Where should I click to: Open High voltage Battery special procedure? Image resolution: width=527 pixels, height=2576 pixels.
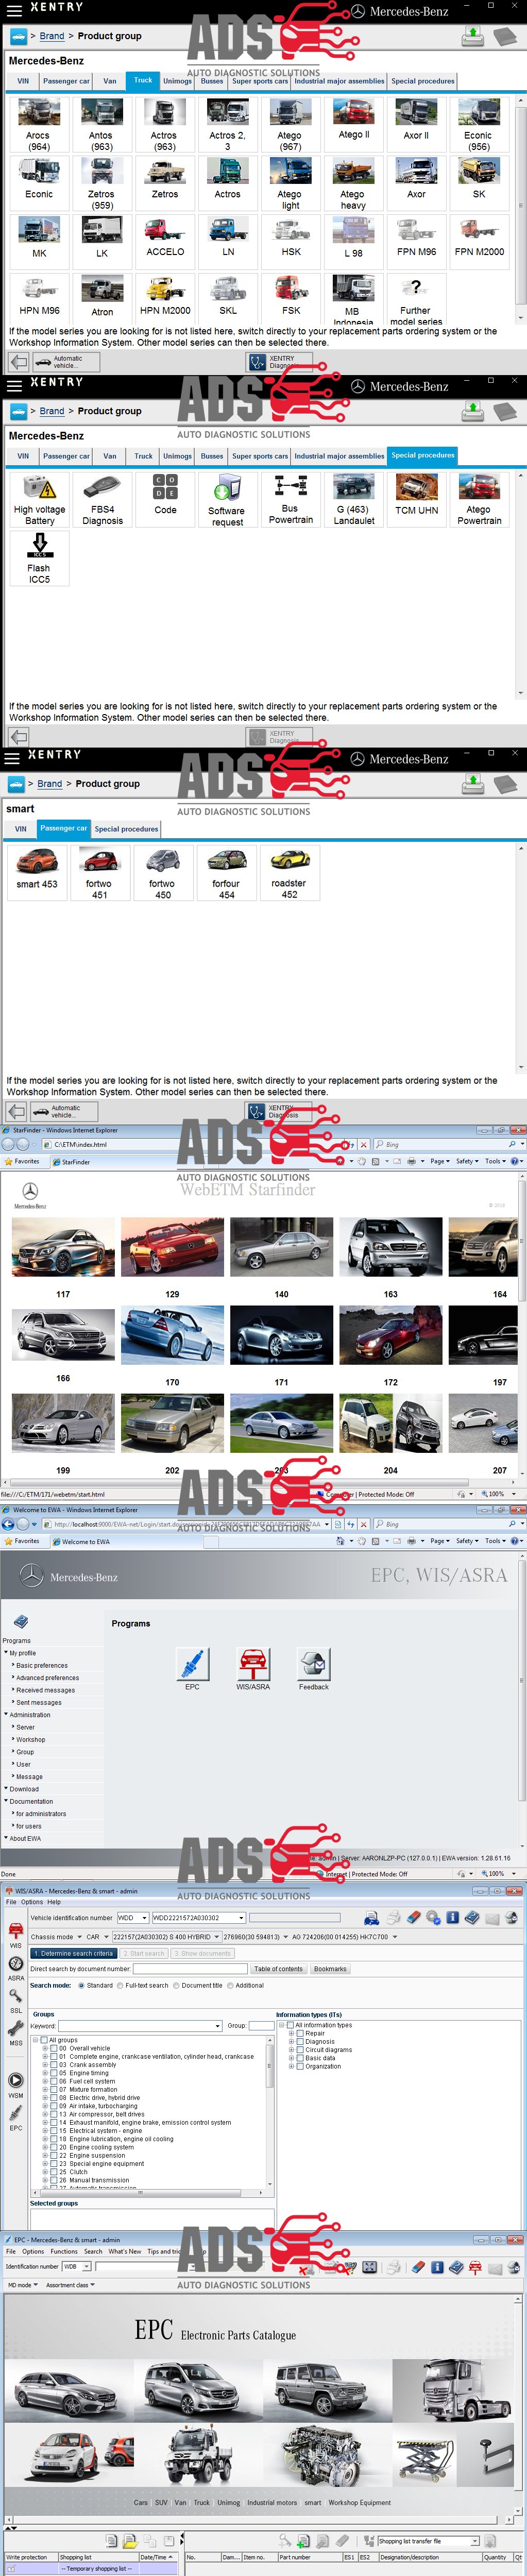[39, 500]
